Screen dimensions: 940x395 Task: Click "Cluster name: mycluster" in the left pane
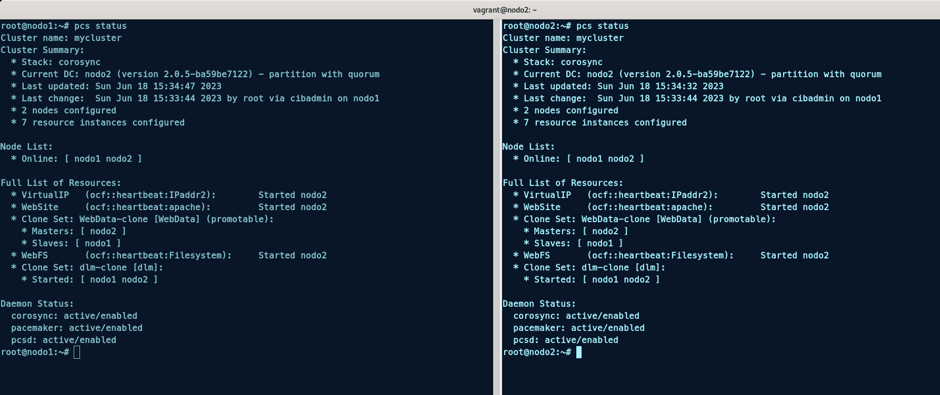click(61, 38)
